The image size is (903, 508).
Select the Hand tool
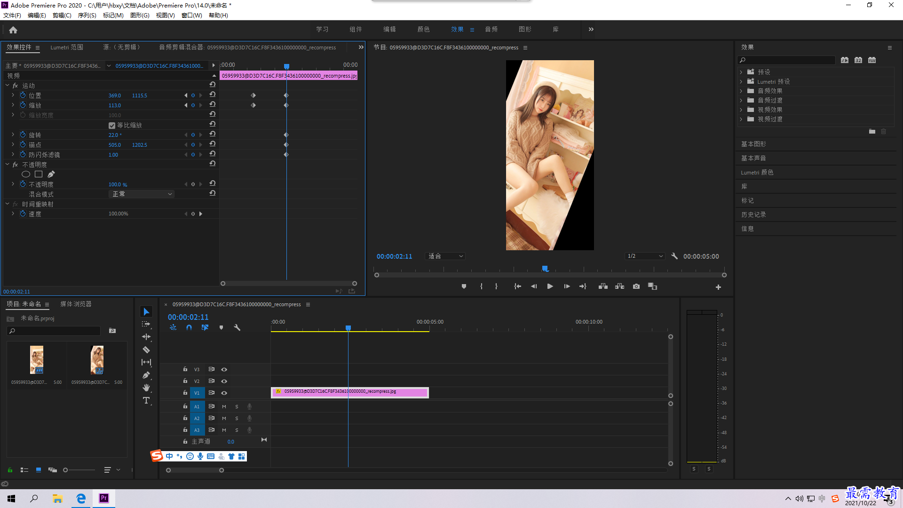(x=146, y=388)
